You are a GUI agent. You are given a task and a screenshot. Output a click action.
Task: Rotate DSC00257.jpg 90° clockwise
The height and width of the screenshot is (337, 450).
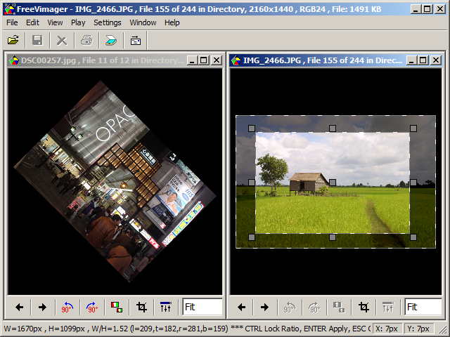92,307
